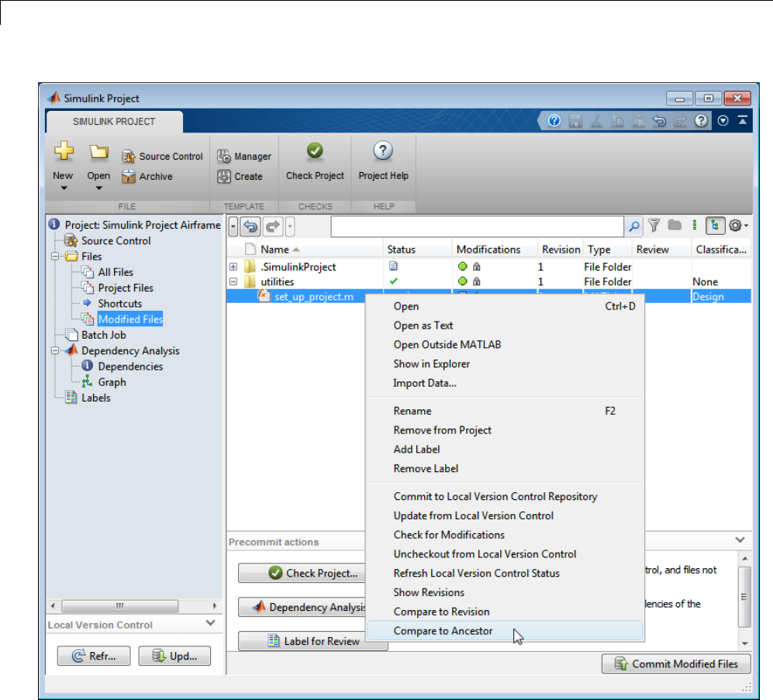
Task: Click the paste icon in quick access toolbar
Action: click(638, 121)
